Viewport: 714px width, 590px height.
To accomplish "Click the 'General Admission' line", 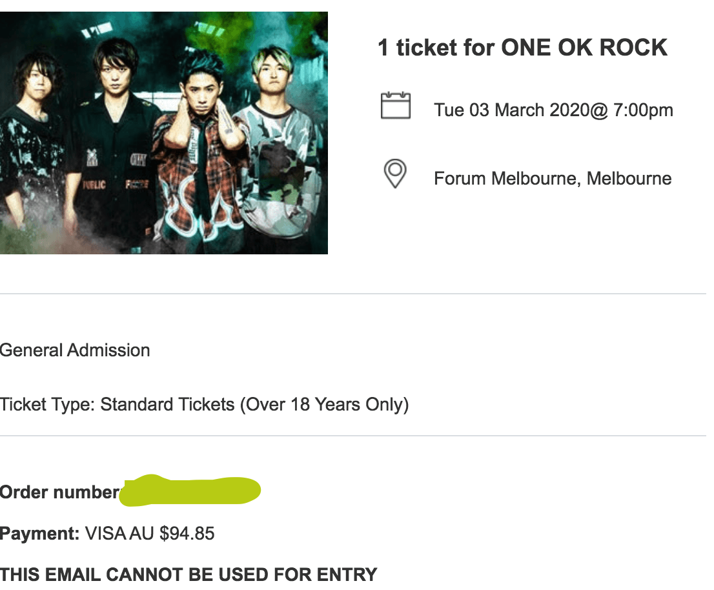I will click(75, 351).
